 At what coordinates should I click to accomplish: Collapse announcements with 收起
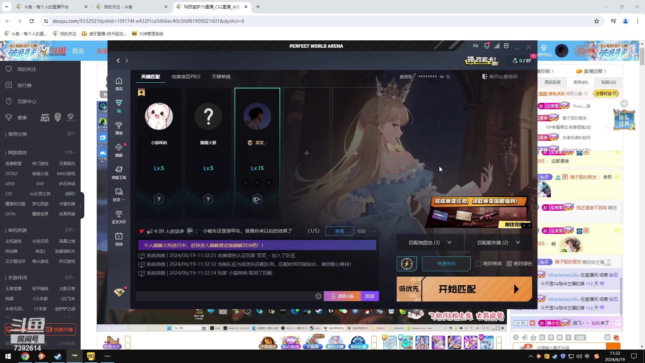coord(366,231)
